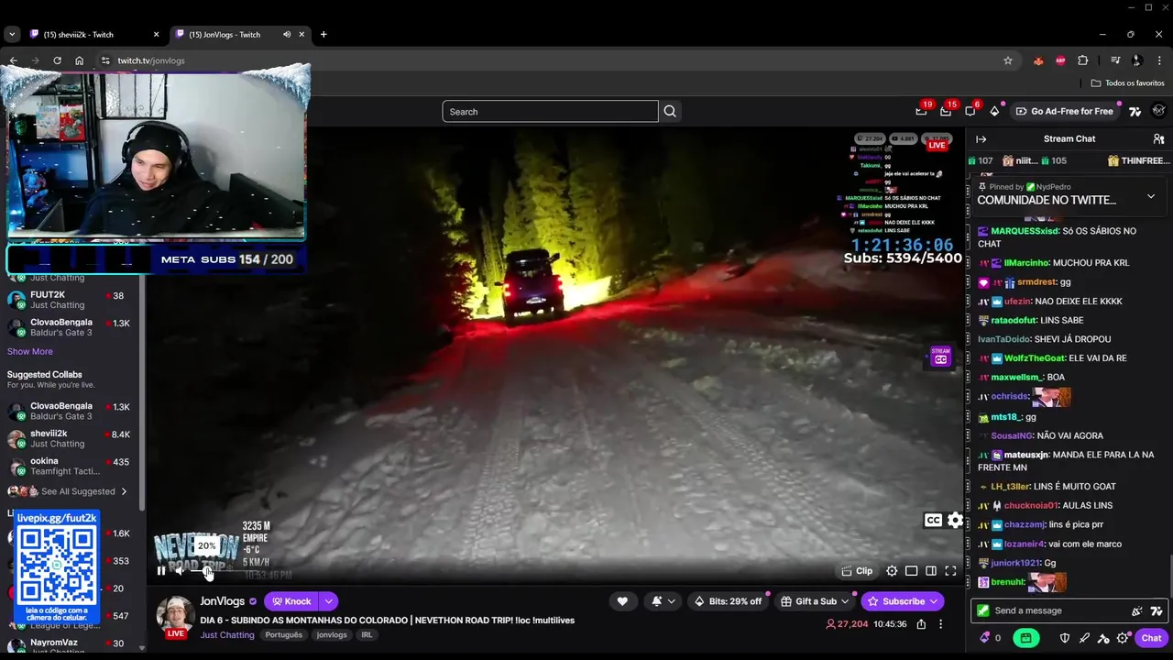The height and width of the screenshot is (660, 1173).
Task: Expand the Subscribe button dropdown
Action: click(x=934, y=601)
